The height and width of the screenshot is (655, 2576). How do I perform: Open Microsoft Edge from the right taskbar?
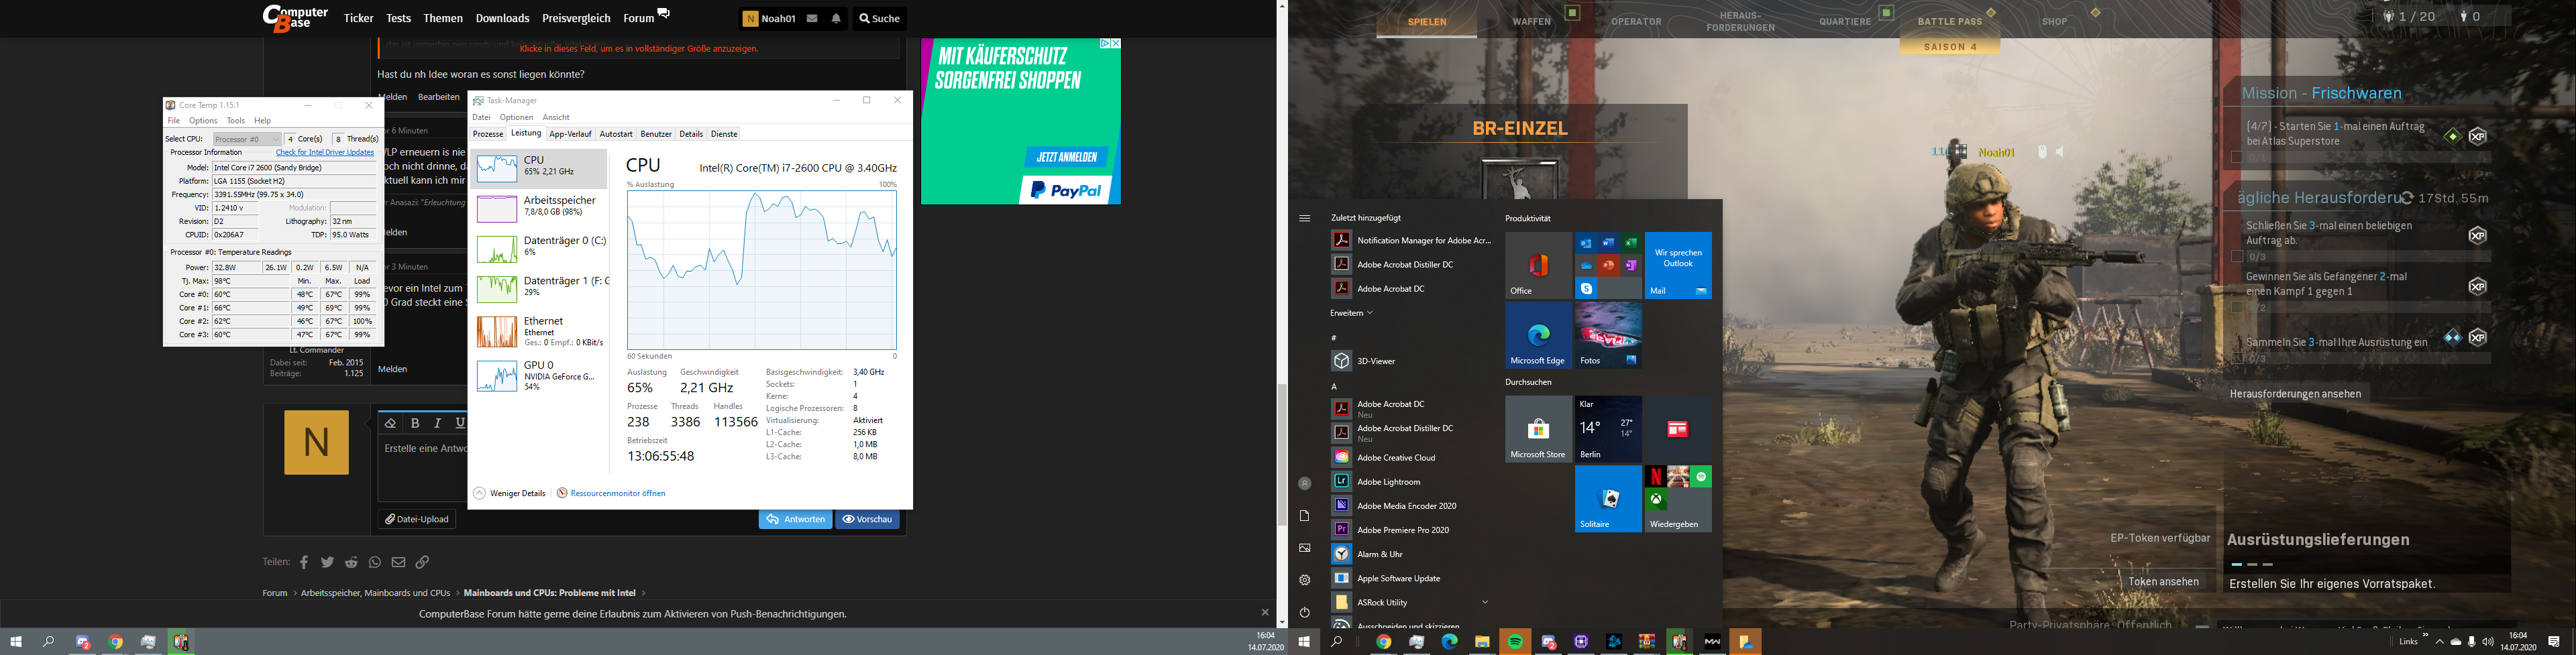(x=1449, y=642)
